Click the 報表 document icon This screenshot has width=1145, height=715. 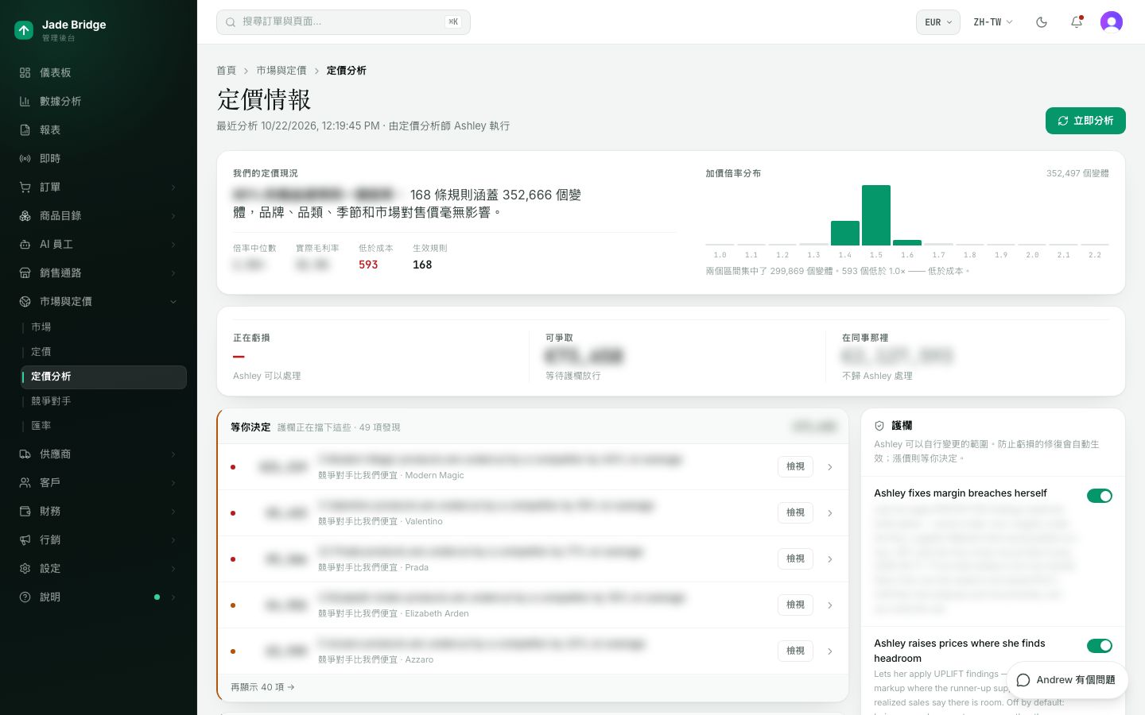click(25, 129)
